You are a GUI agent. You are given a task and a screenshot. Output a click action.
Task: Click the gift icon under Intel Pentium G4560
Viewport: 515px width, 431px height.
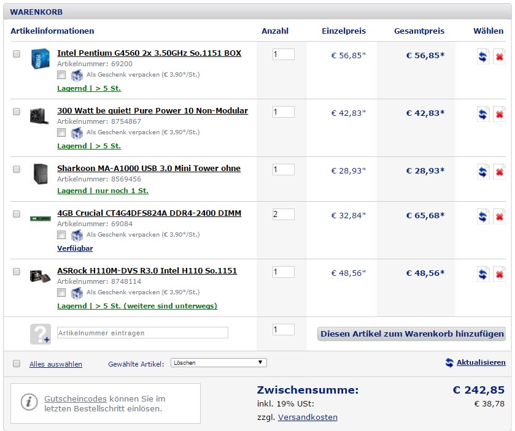[x=77, y=75]
